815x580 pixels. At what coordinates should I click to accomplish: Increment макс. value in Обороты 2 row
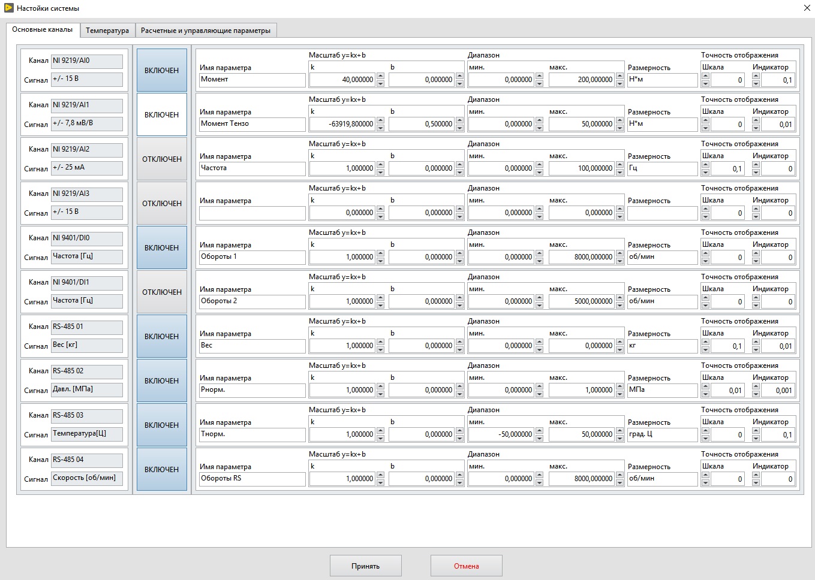point(619,298)
